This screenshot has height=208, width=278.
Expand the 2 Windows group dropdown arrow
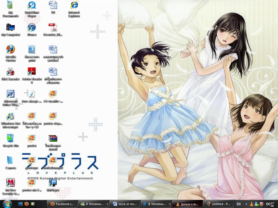[x=169, y=204]
